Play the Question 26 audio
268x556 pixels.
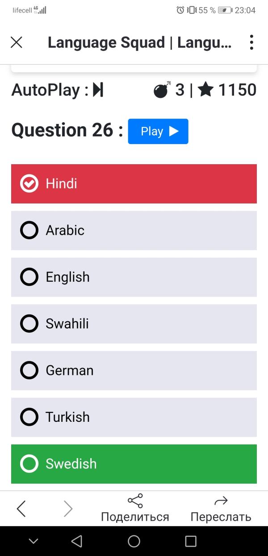coord(158,132)
